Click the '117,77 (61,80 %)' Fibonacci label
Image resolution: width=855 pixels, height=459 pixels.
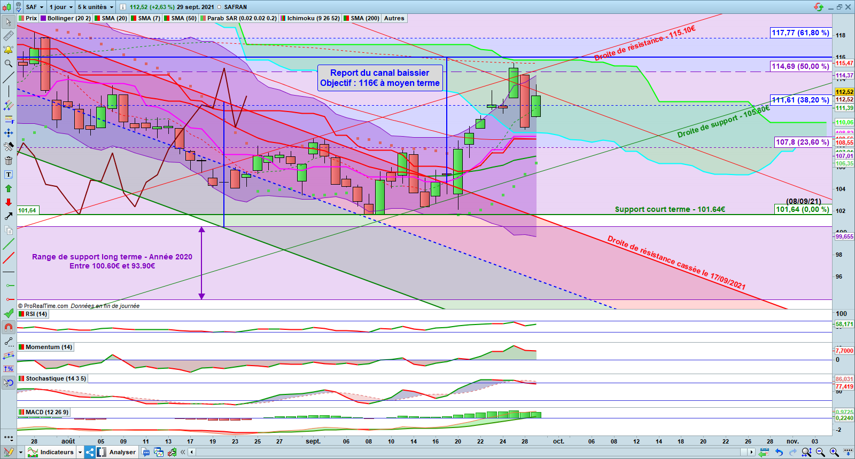[x=800, y=33]
